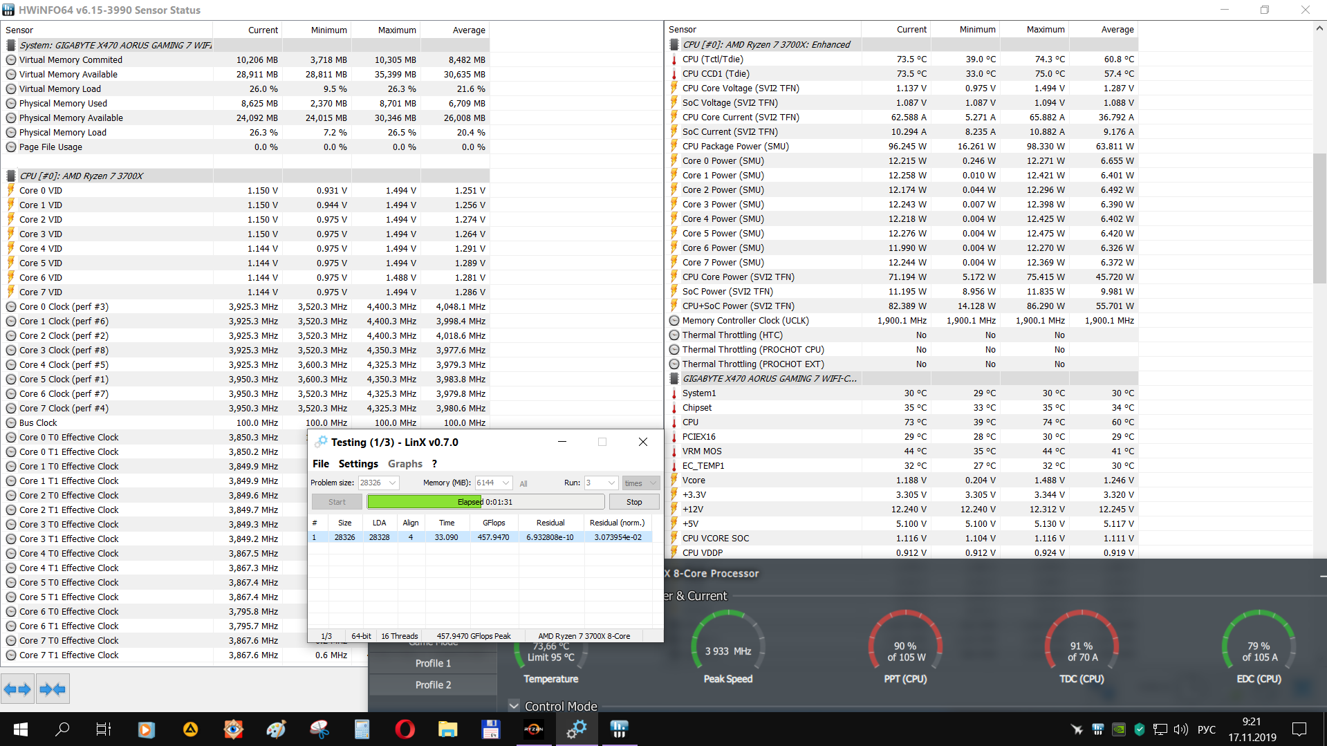The height and width of the screenshot is (746, 1327).
Task: Select the 'Thermal Throttling (HTC)' row
Action: [902, 335]
